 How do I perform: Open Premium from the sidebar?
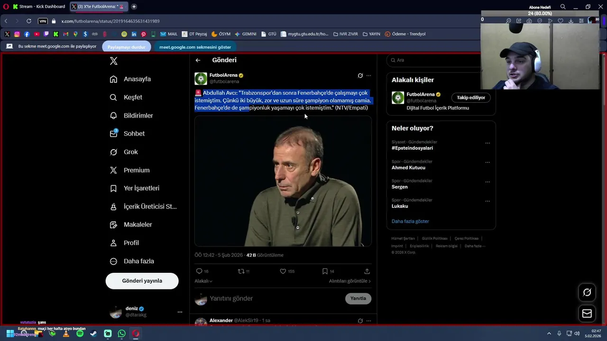click(129, 170)
